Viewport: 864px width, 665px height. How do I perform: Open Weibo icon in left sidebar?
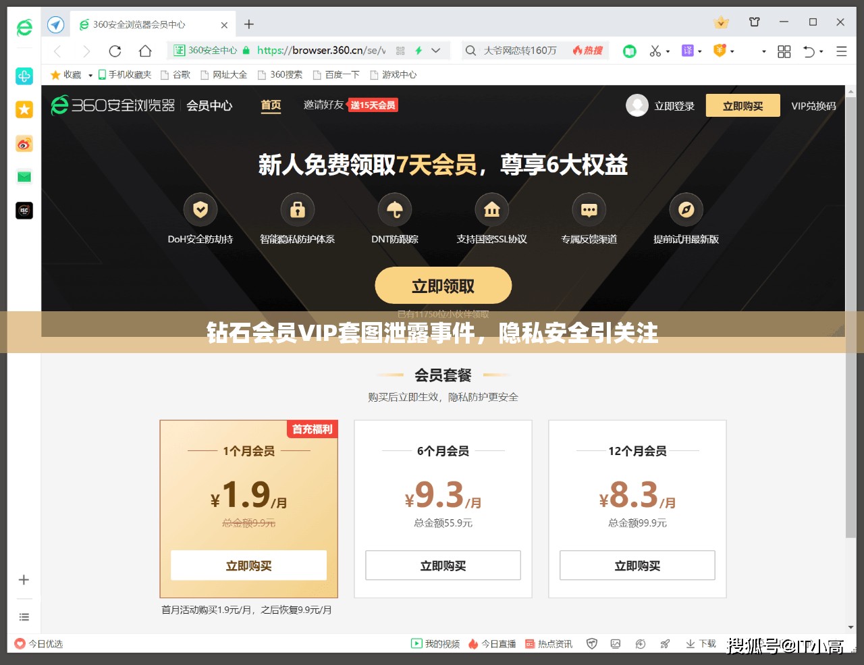coord(24,144)
